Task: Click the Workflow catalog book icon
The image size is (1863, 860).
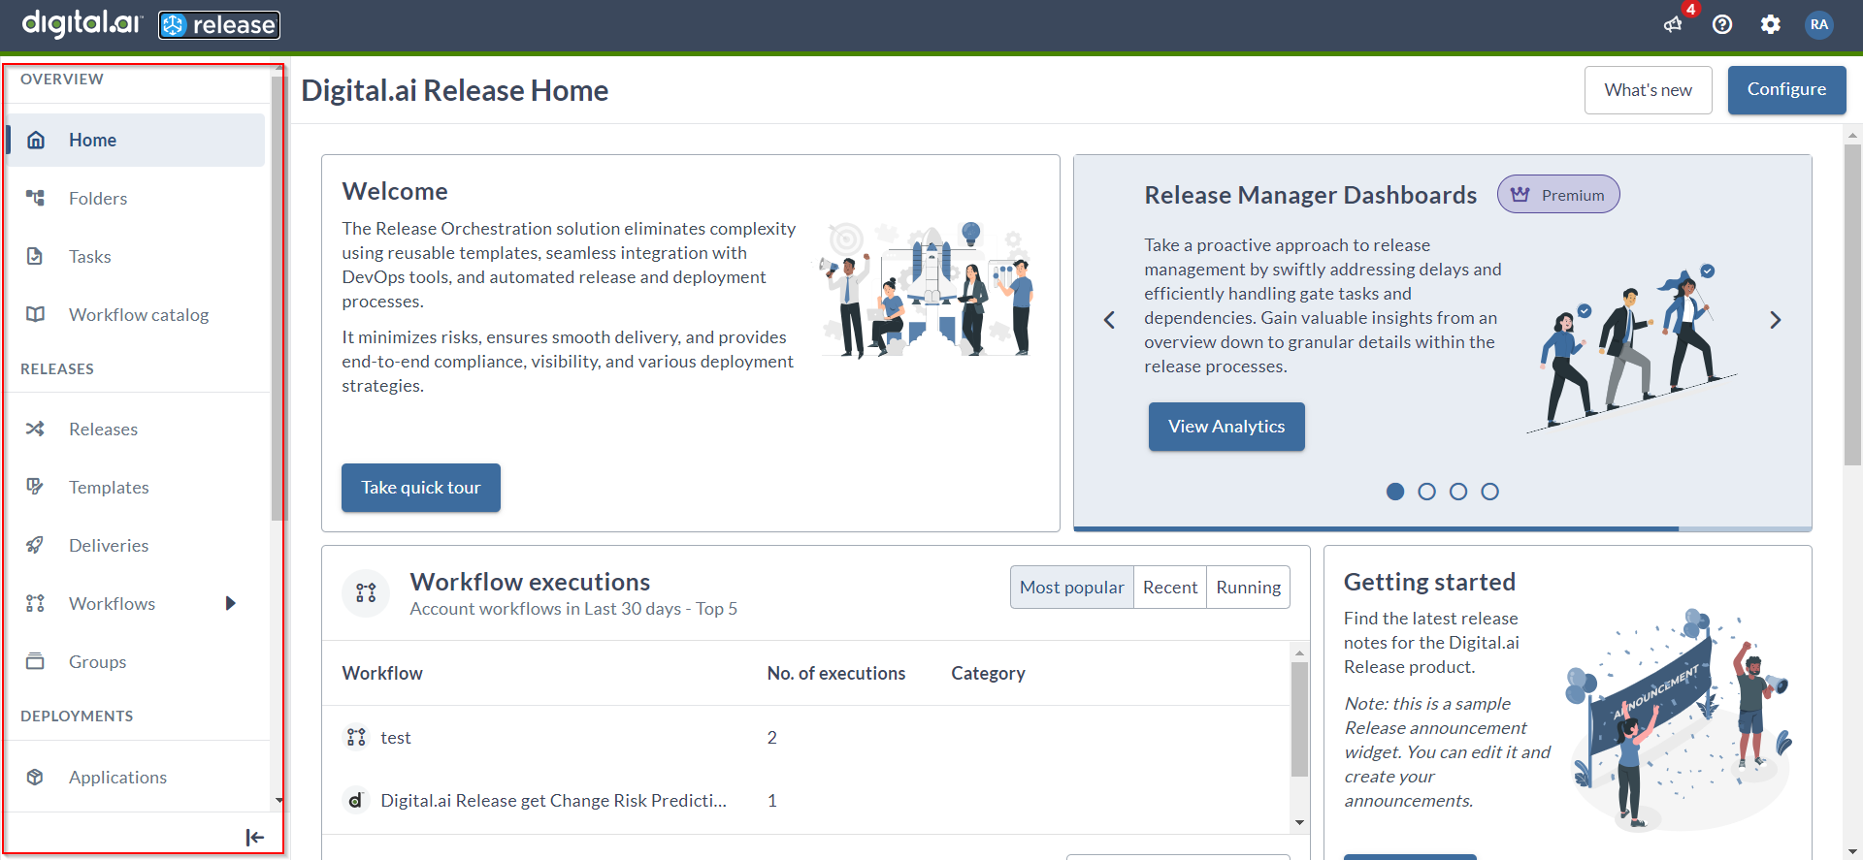Action: pos(36,314)
